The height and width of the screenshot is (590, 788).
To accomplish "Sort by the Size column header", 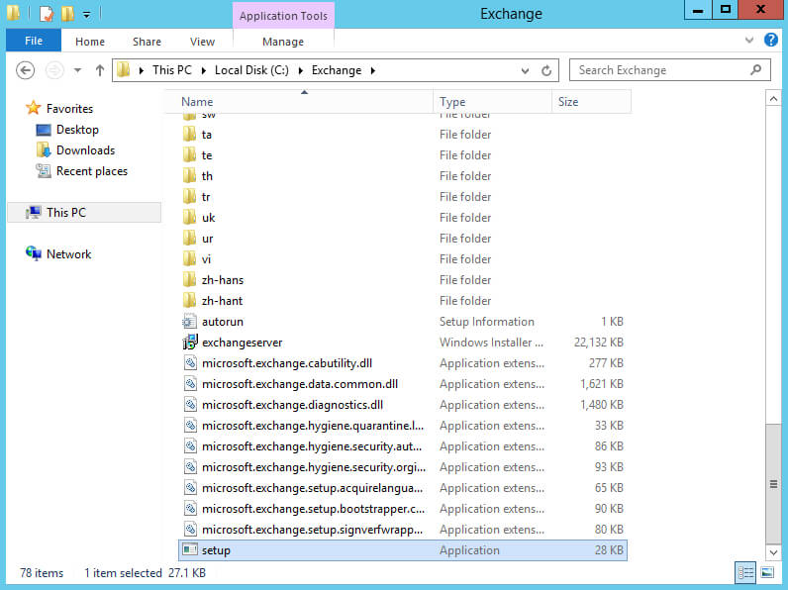I will click(592, 102).
